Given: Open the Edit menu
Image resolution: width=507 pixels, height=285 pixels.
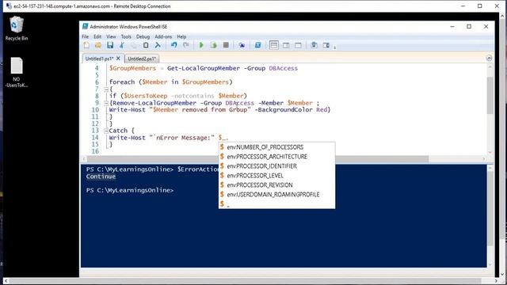Looking at the screenshot, I should pos(97,36).
